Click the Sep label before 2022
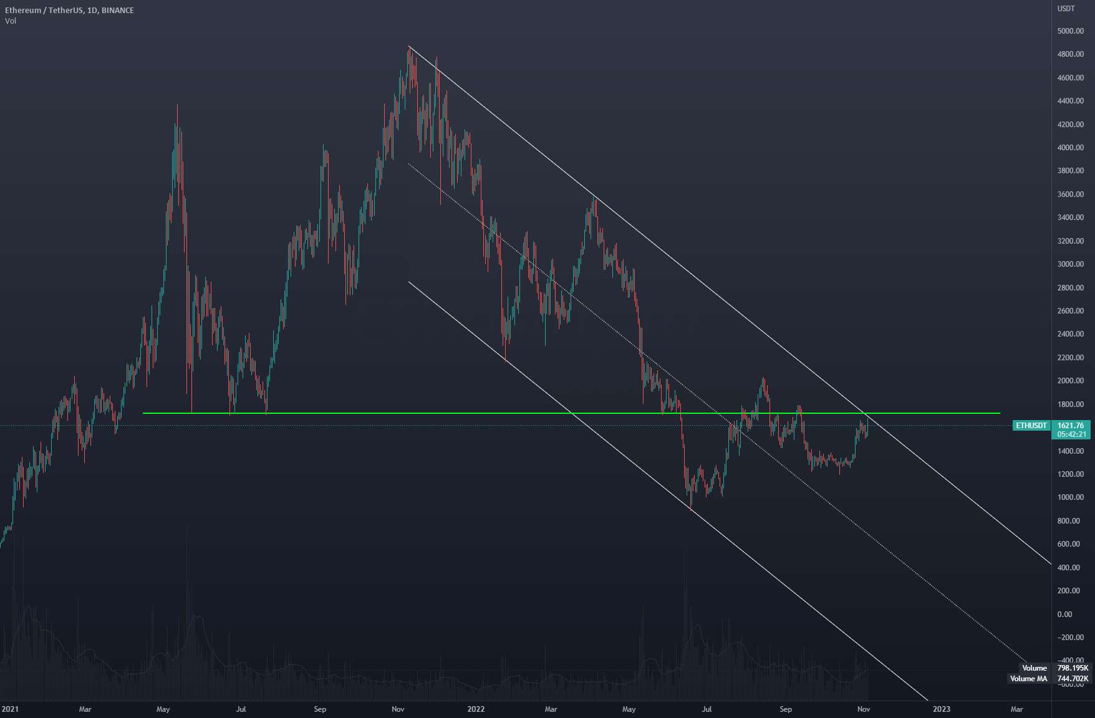The image size is (1095, 718). pos(320,709)
